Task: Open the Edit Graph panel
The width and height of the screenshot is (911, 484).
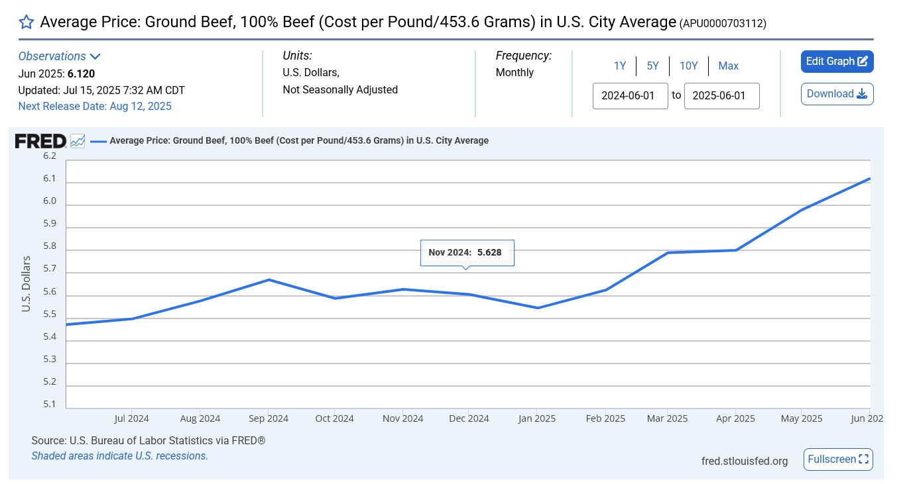Action: pyautogui.click(x=837, y=62)
